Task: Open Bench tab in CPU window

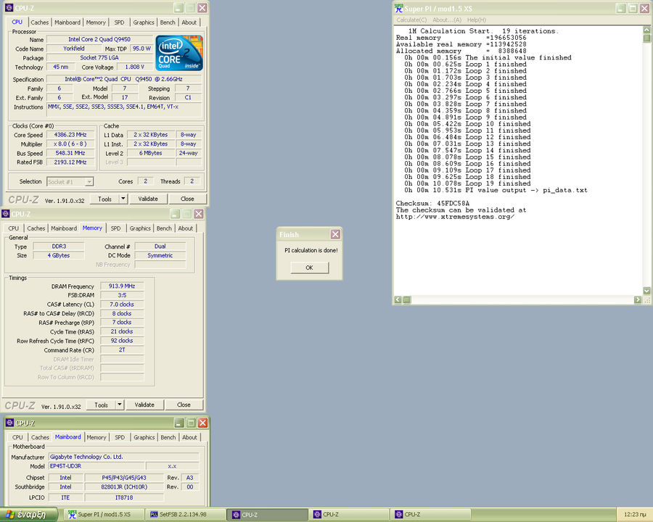Action: [x=168, y=22]
